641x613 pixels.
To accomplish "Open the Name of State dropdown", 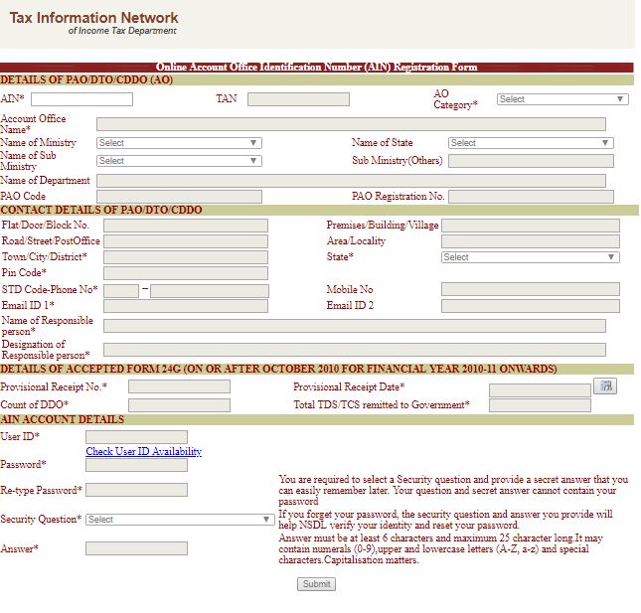I will (531, 143).
